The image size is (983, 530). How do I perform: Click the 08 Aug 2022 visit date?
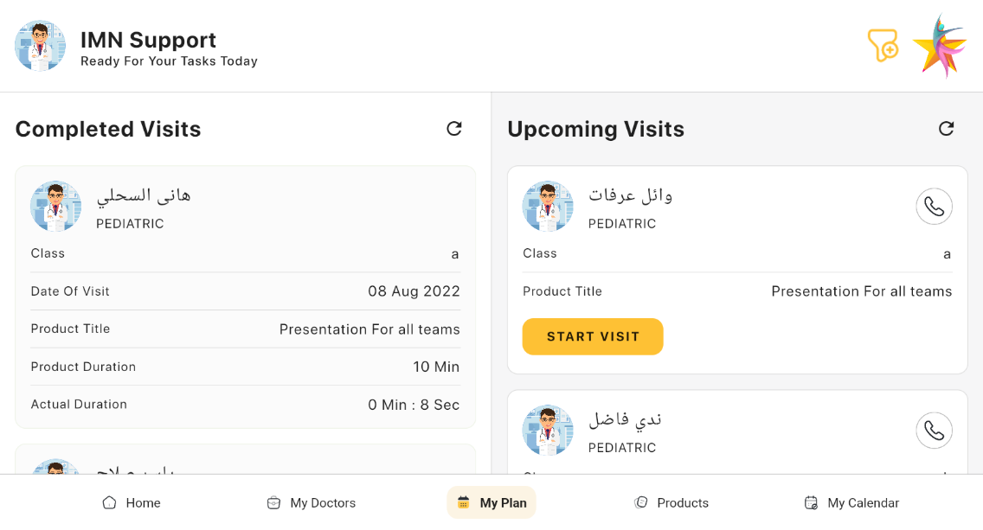point(414,291)
